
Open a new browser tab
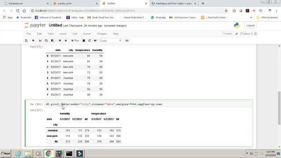[x=203, y=4]
